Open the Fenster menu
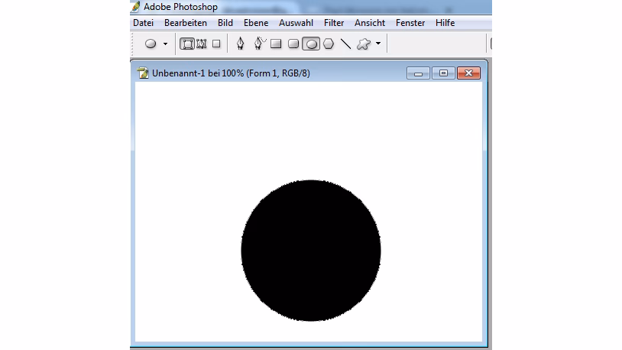The image size is (622, 350). [x=410, y=23]
